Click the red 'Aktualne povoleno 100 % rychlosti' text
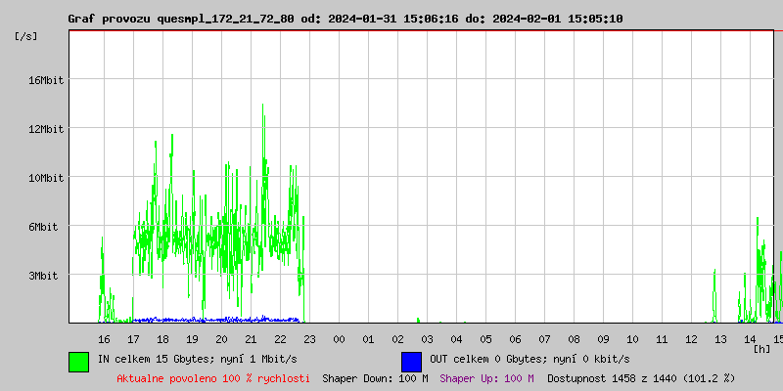Viewport: 783px width, 391px height. pyautogui.click(x=213, y=377)
